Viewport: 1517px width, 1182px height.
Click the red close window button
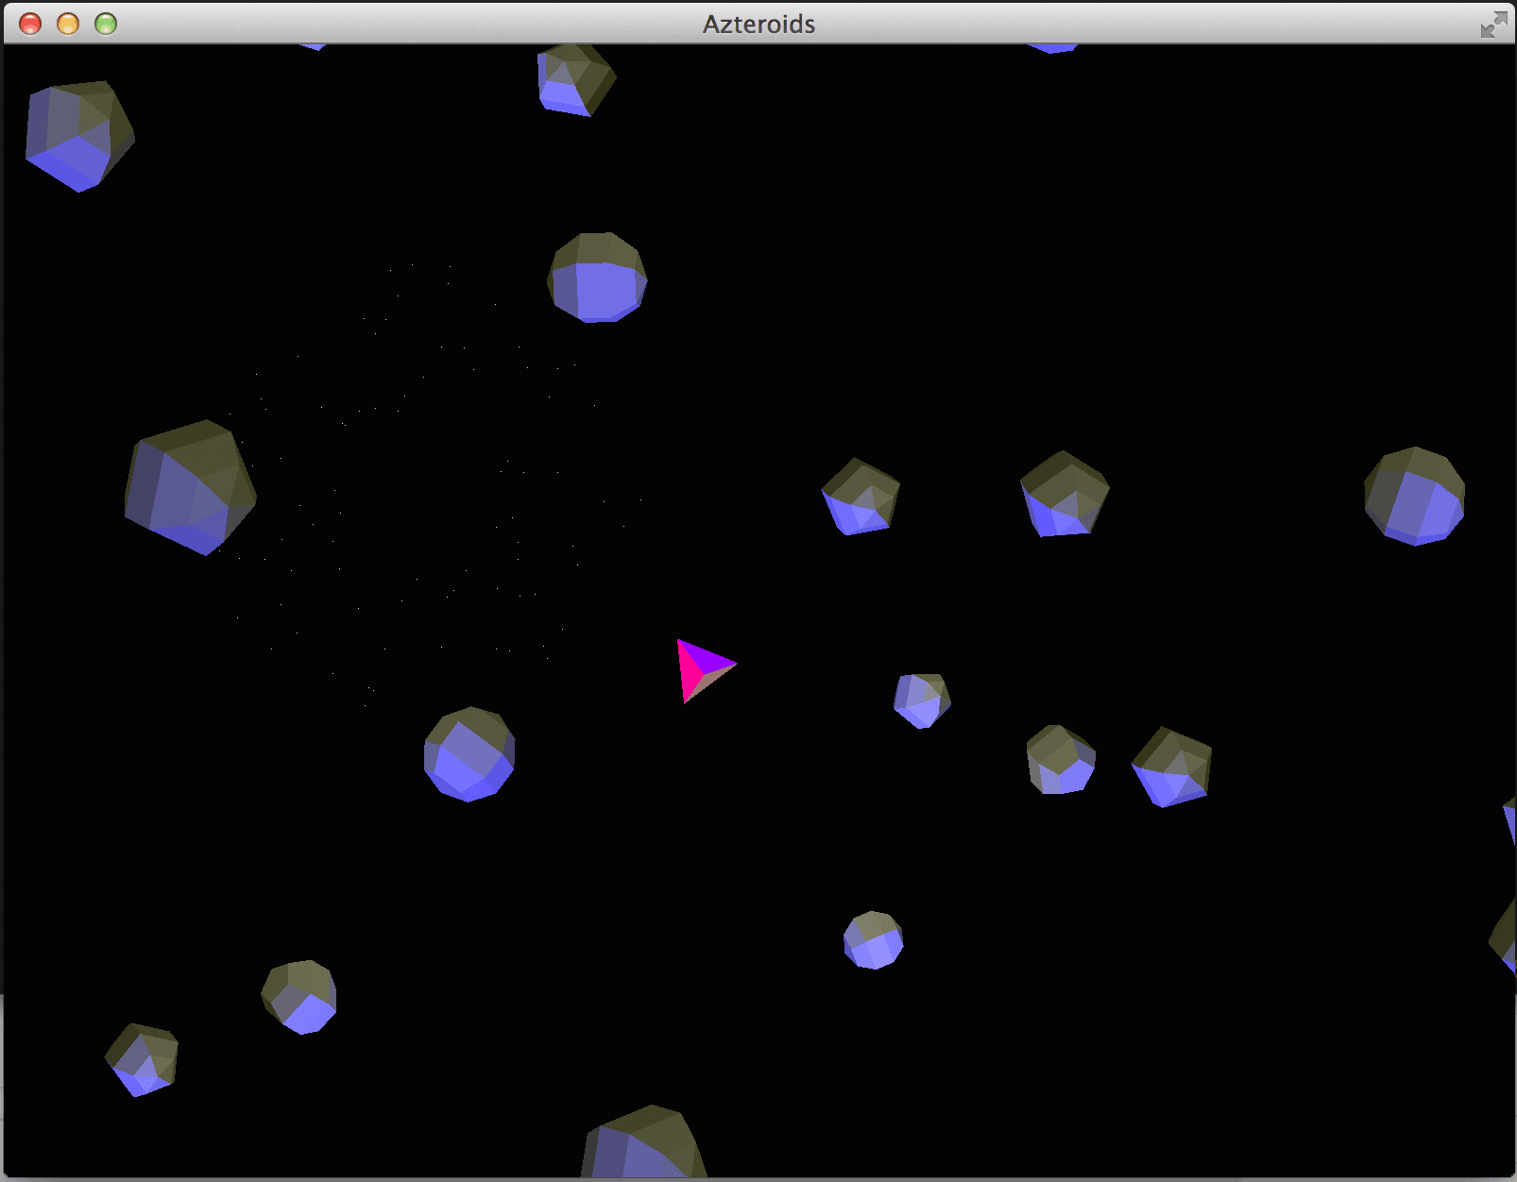pos(30,24)
